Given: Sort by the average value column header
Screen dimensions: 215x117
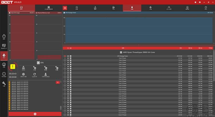Looking at the screenshot, I should [x=210, y=48].
